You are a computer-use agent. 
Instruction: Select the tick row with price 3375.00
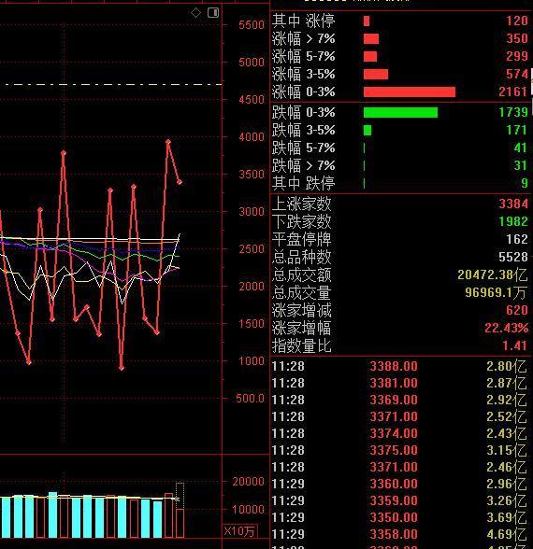pos(400,450)
